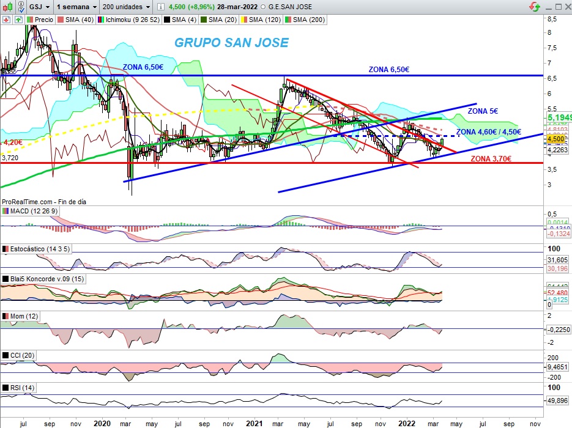Viewport: 572px width, 428px height.
Task: Click the 4,500 current price tag
Action: click(x=556, y=139)
